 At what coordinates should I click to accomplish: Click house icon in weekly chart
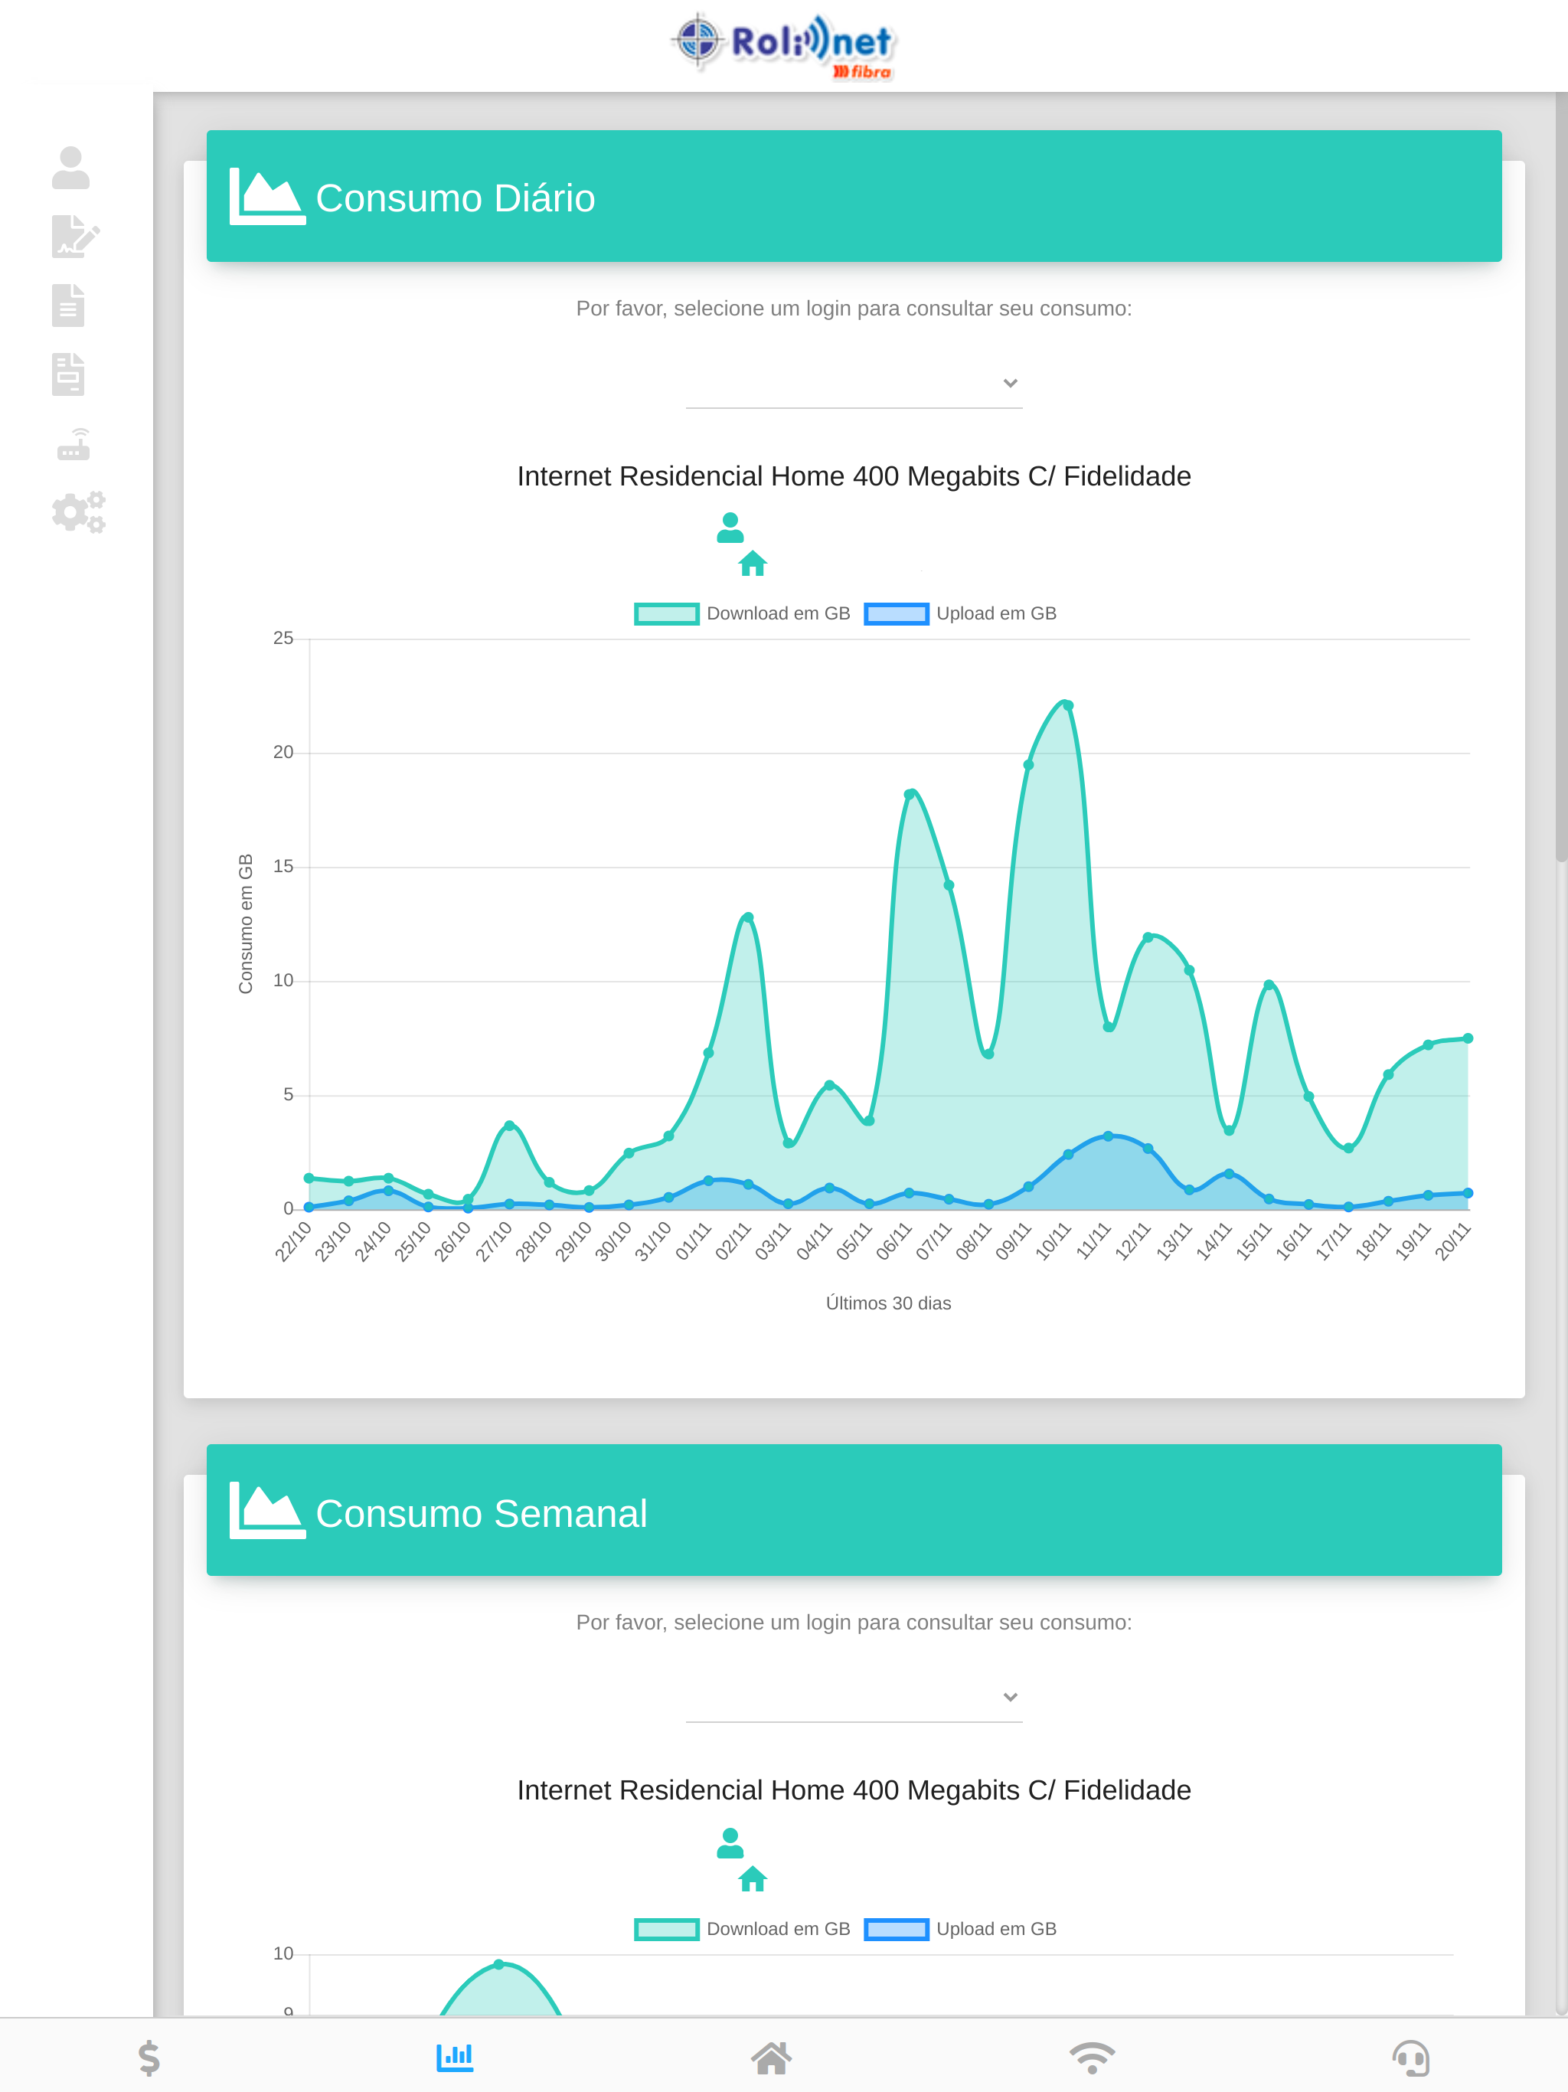coord(753,1878)
